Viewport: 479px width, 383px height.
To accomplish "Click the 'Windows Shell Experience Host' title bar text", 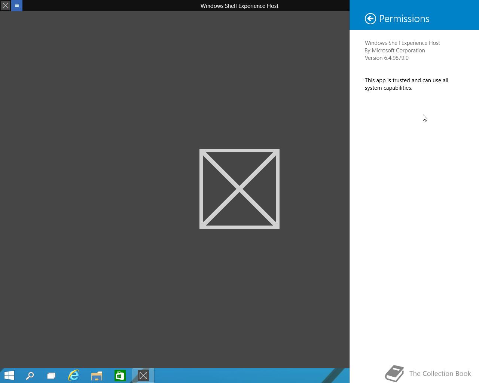I will [239, 6].
